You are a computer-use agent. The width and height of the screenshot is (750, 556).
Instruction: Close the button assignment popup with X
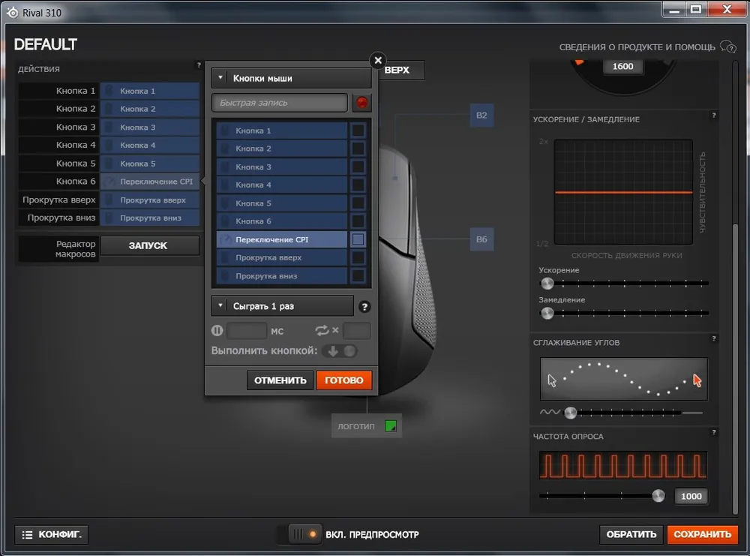[378, 61]
